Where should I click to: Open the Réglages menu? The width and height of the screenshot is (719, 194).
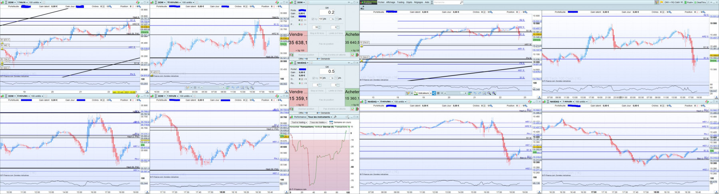tap(418, 2)
